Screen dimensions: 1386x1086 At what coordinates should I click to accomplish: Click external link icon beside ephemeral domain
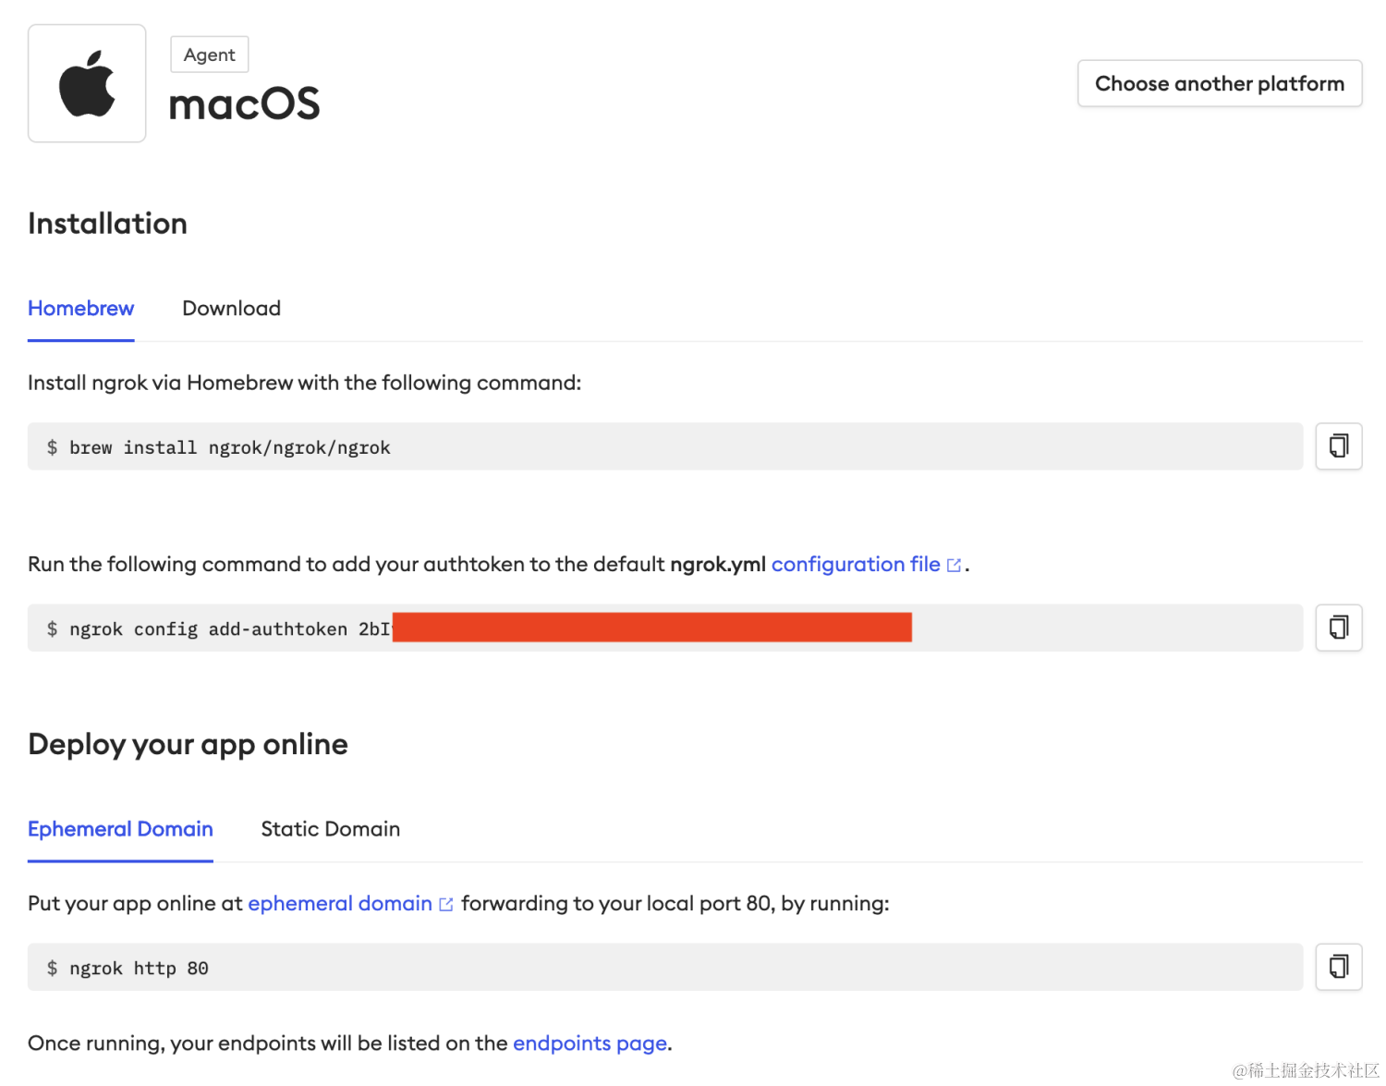pos(446,904)
